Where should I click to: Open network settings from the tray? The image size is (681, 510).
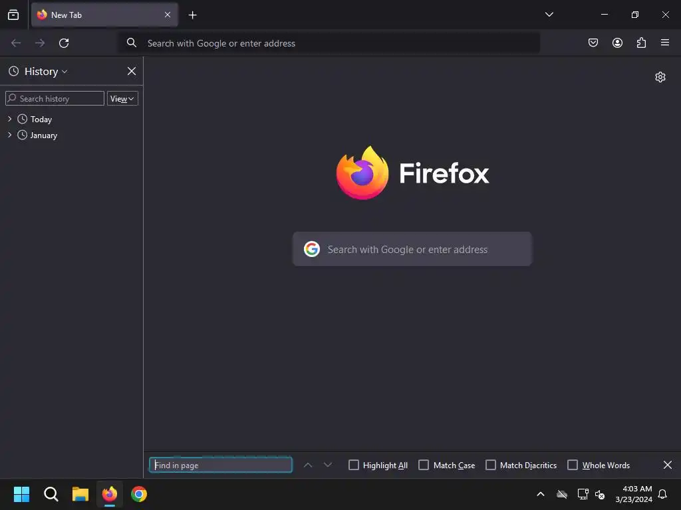pyautogui.click(x=583, y=494)
